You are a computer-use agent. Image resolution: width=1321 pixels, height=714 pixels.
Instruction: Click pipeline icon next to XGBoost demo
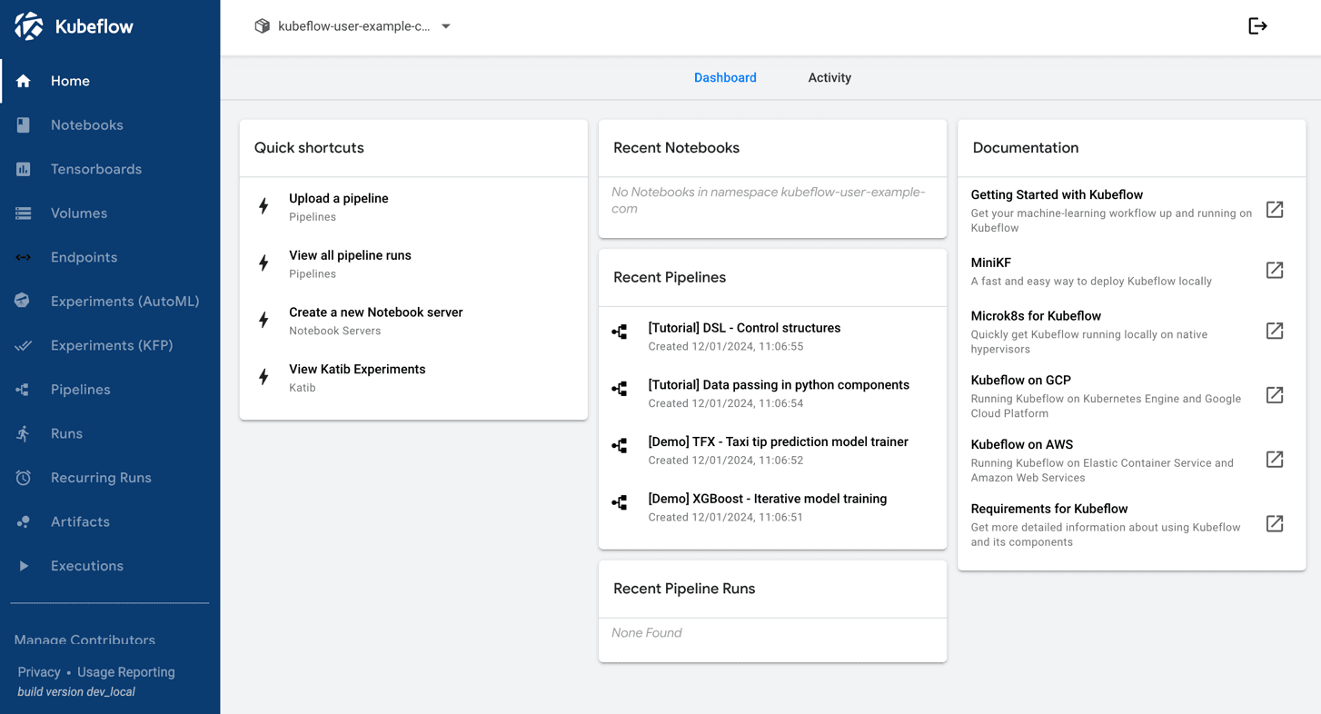(x=620, y=502)
